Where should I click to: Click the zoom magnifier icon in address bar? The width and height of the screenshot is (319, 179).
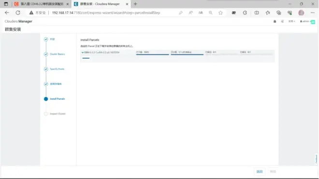pyautogui.click(x=211, y=13)
